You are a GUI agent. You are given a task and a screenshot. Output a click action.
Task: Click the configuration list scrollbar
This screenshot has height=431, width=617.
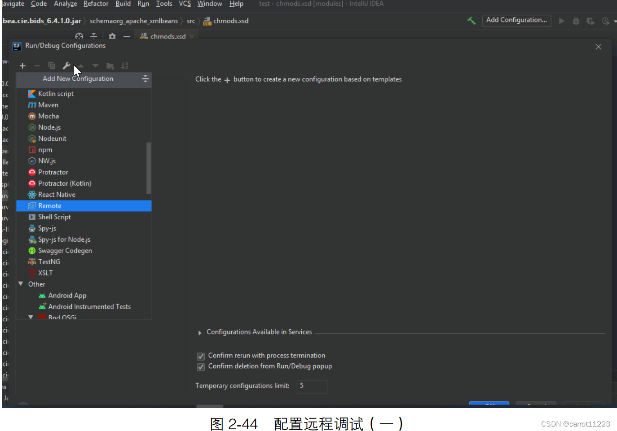pos(149,168)
